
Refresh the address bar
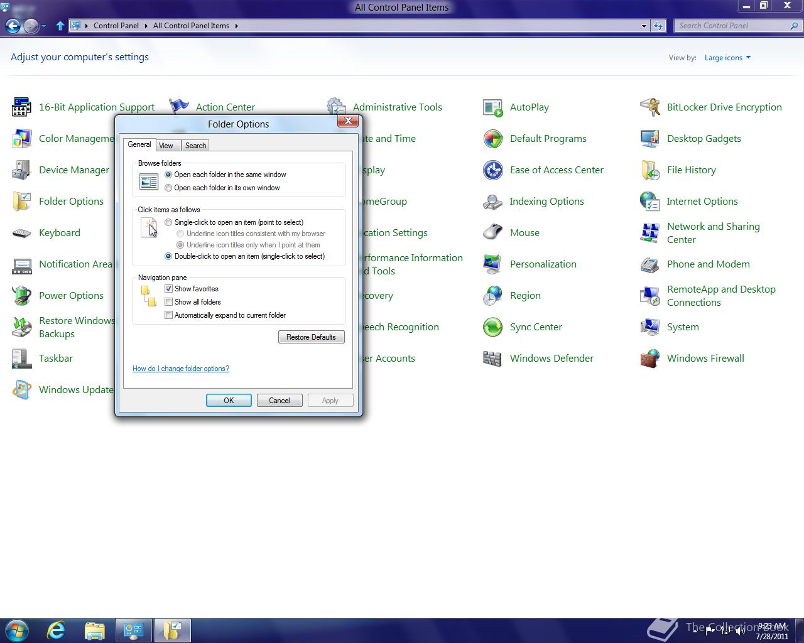point(658,26)
